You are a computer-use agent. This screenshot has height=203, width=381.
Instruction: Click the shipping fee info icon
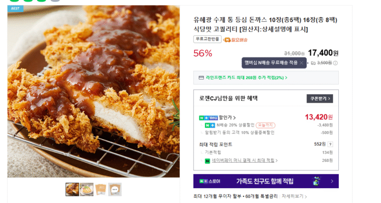(x=335, y=63)
